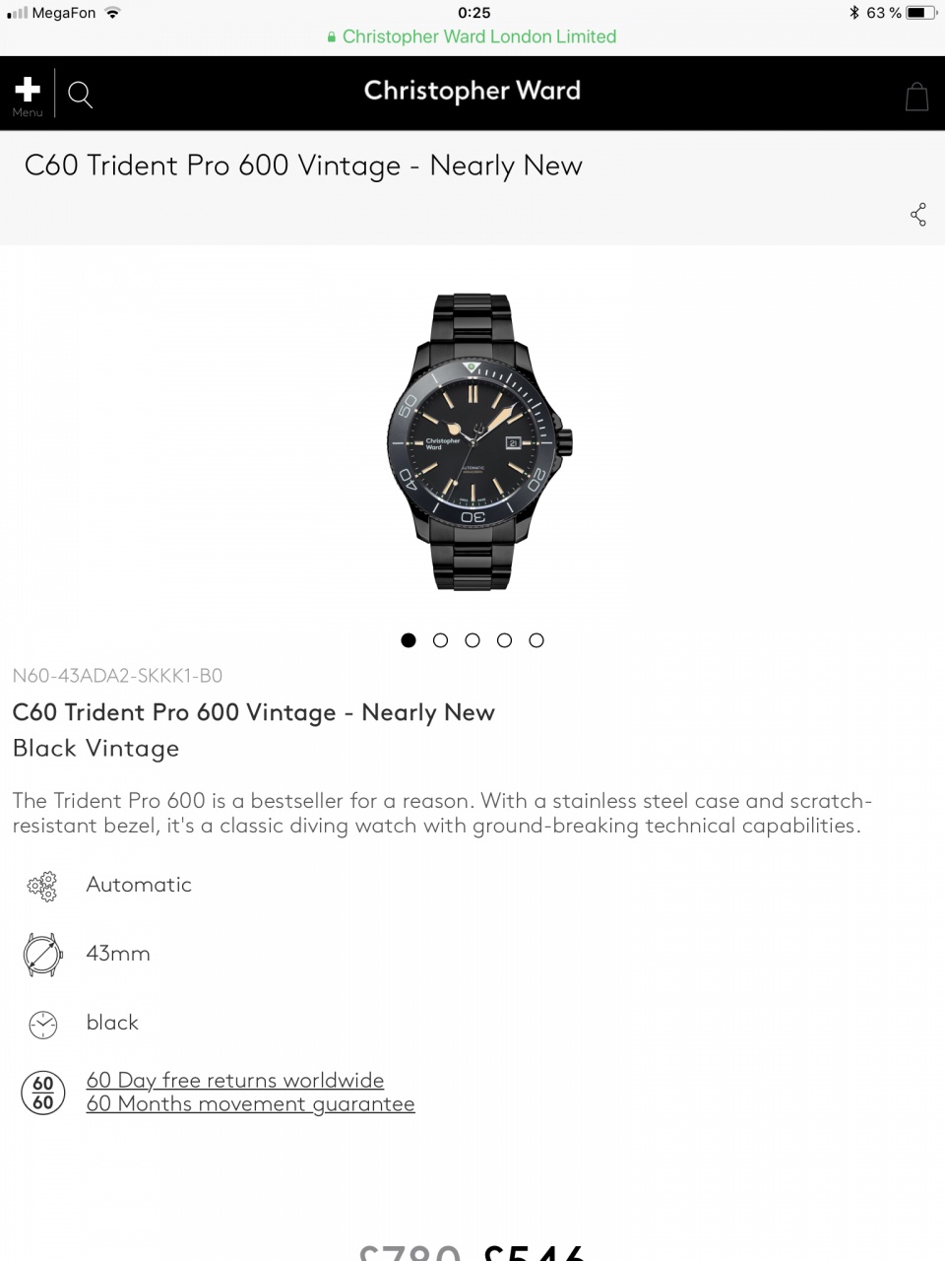Select the fourth image carousel dot
This screenshot has width=945, height=1261.
pos(504,640)
